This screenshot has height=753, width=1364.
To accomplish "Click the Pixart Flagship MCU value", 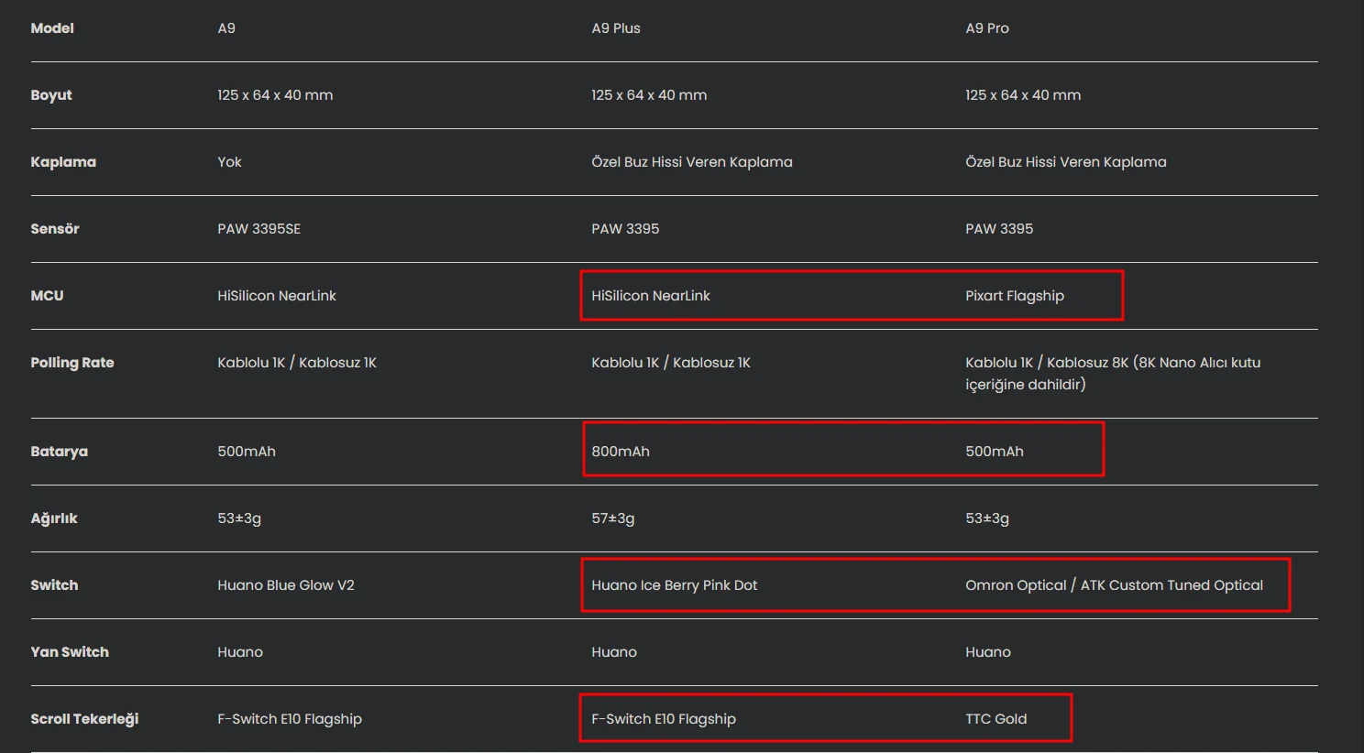I will coord(1014,296).
